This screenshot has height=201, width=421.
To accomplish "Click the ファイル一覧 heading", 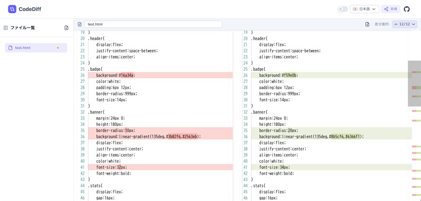I will pyautogui.click(x=23, y=28).
